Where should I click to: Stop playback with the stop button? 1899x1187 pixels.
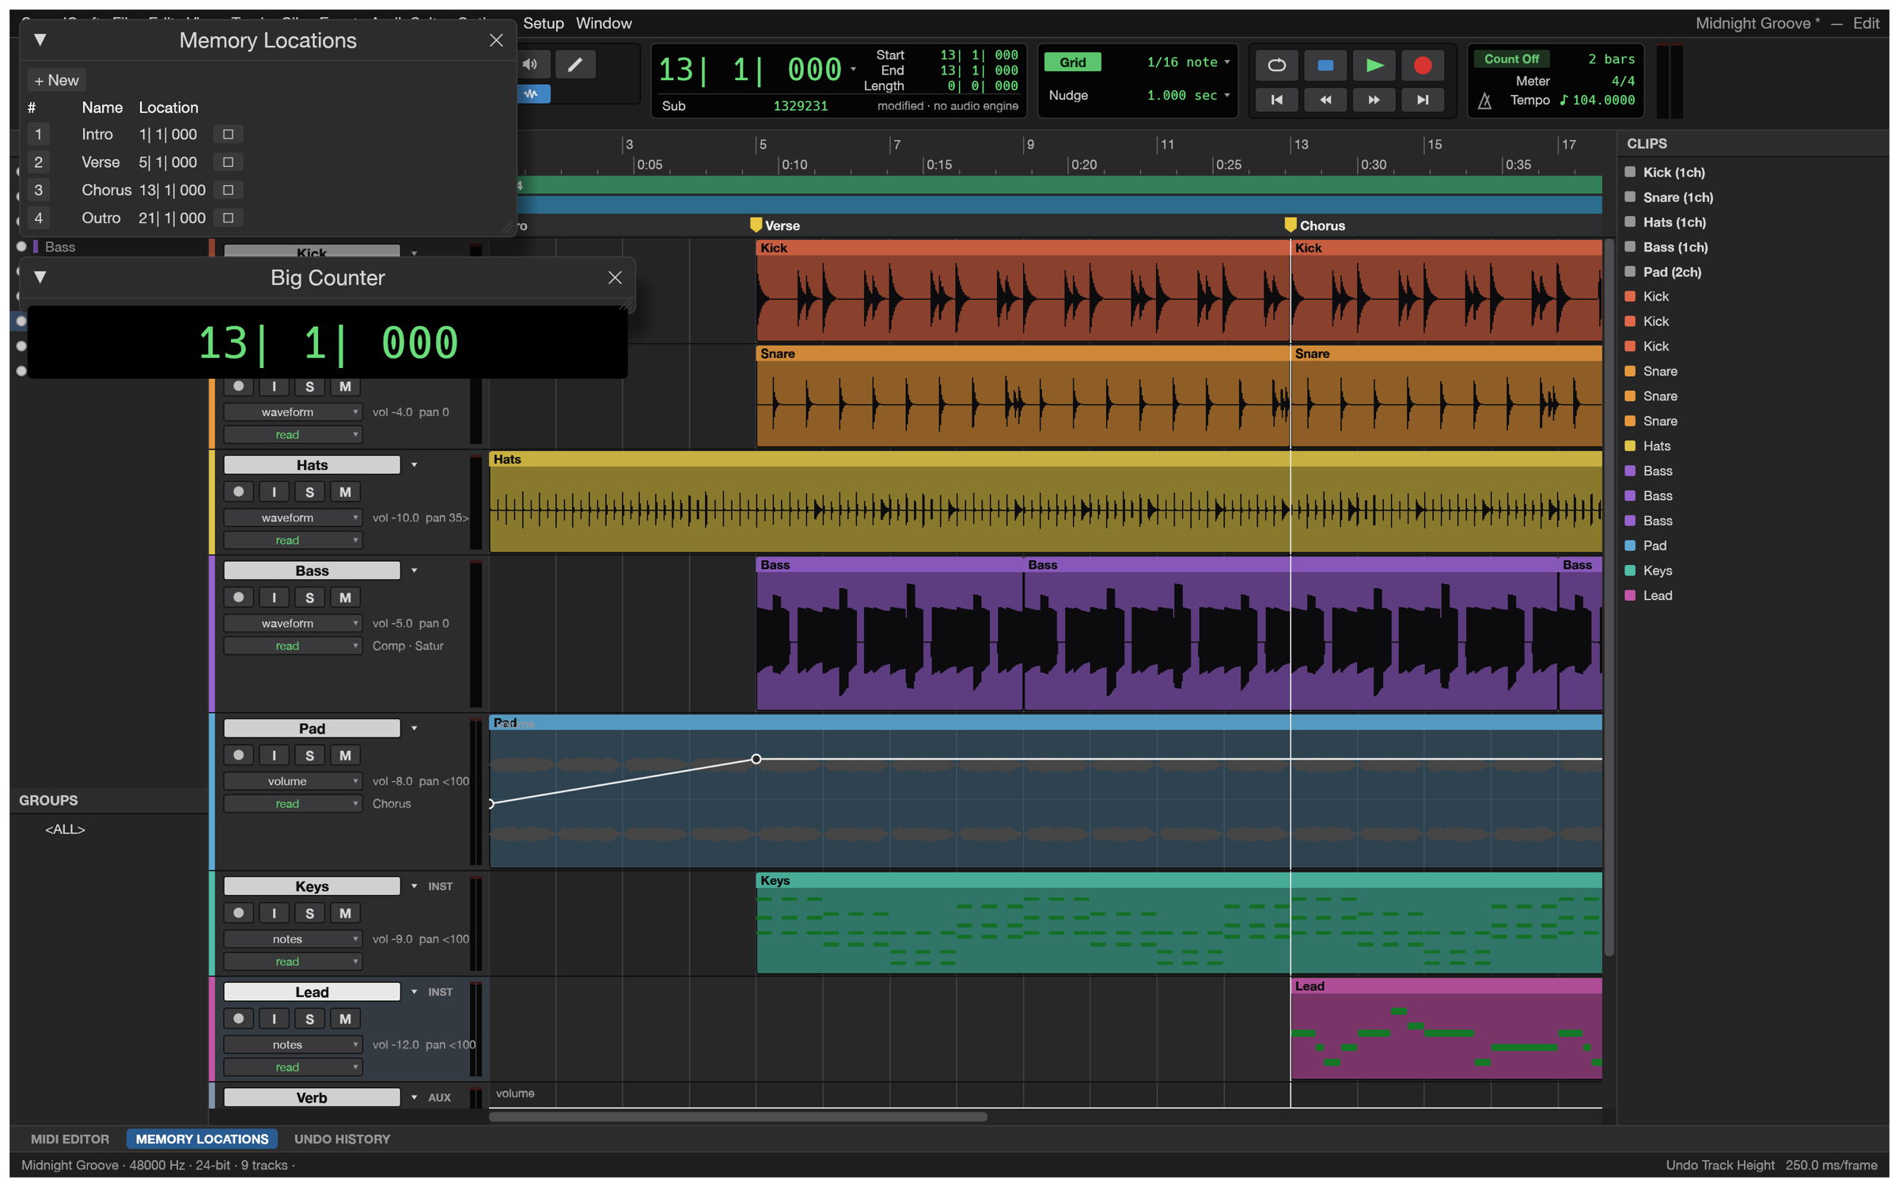coord(1325,65)
